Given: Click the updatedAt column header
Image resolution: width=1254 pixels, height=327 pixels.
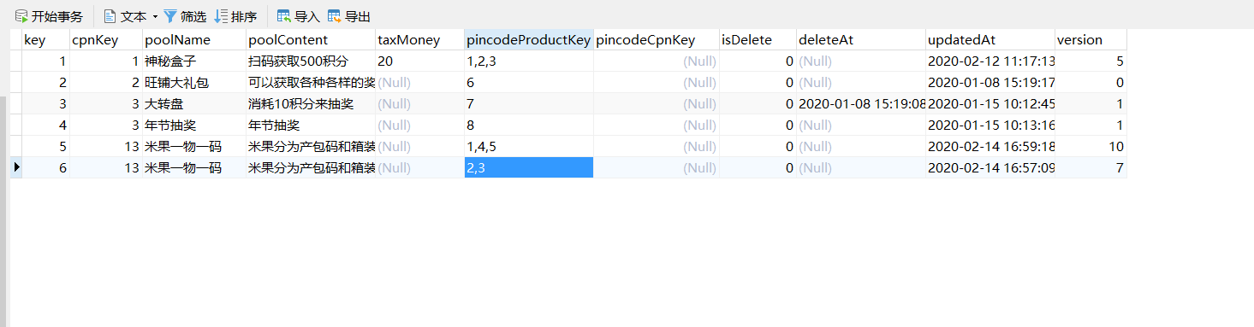Looking at the screenshot, I should pyautogui.click(x=990, y=40).
